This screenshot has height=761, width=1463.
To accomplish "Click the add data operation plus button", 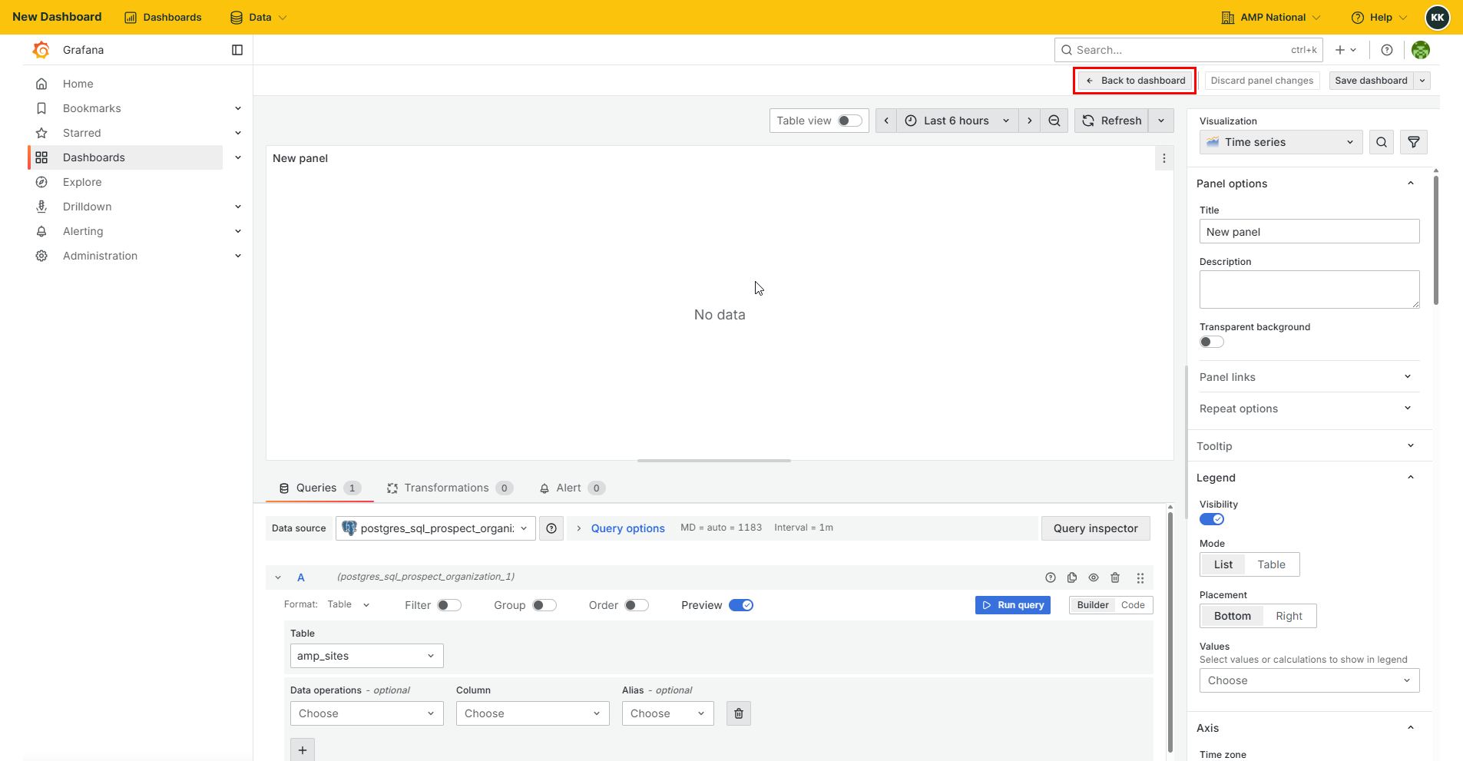I will click(x=303, y=750).
